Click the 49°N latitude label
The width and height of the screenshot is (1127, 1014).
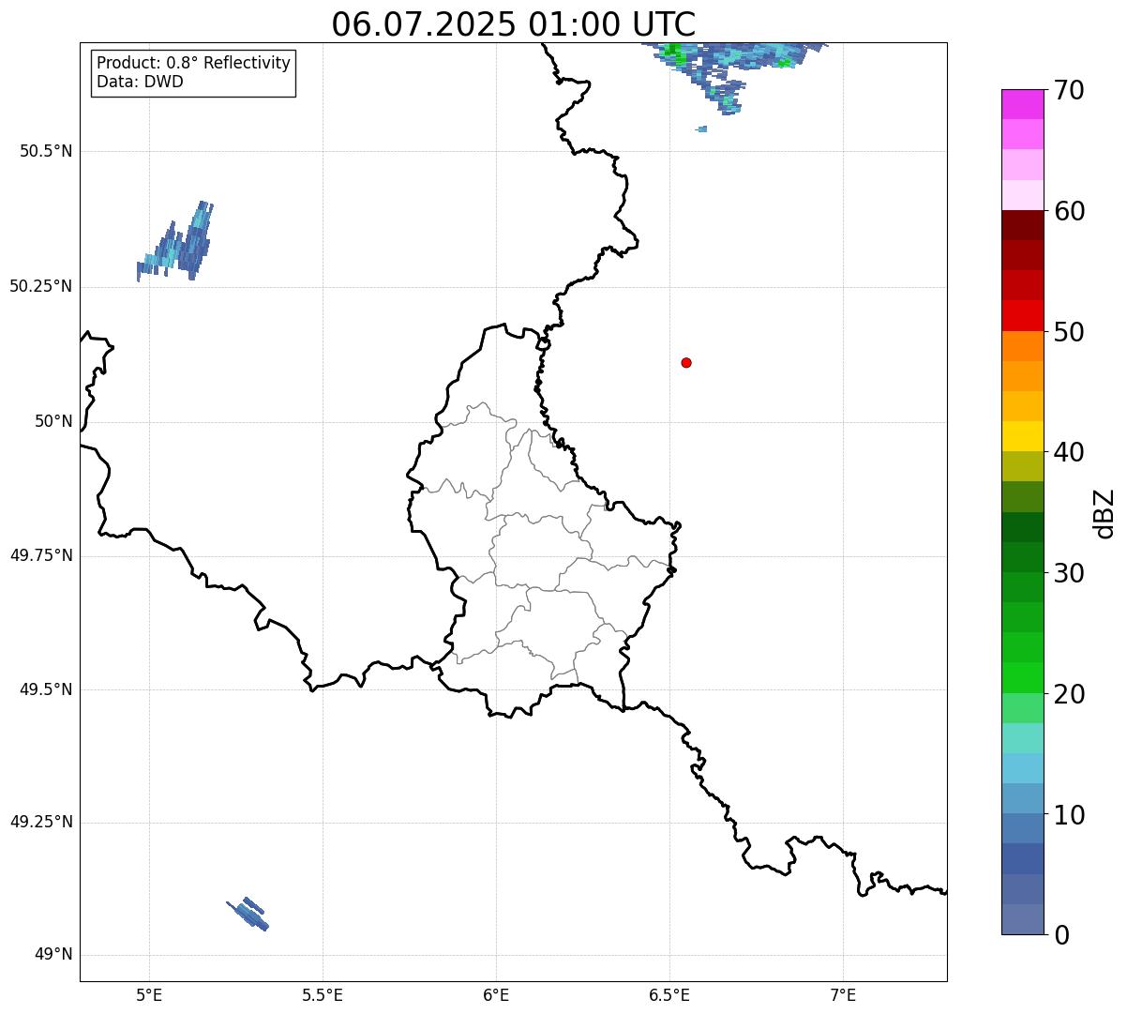53,954
